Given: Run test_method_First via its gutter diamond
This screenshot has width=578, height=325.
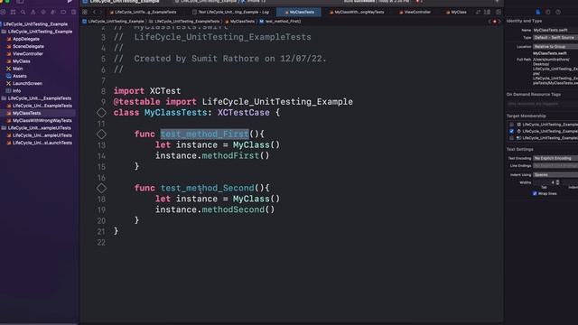Looking at the screenshot, I should [101, 135].
